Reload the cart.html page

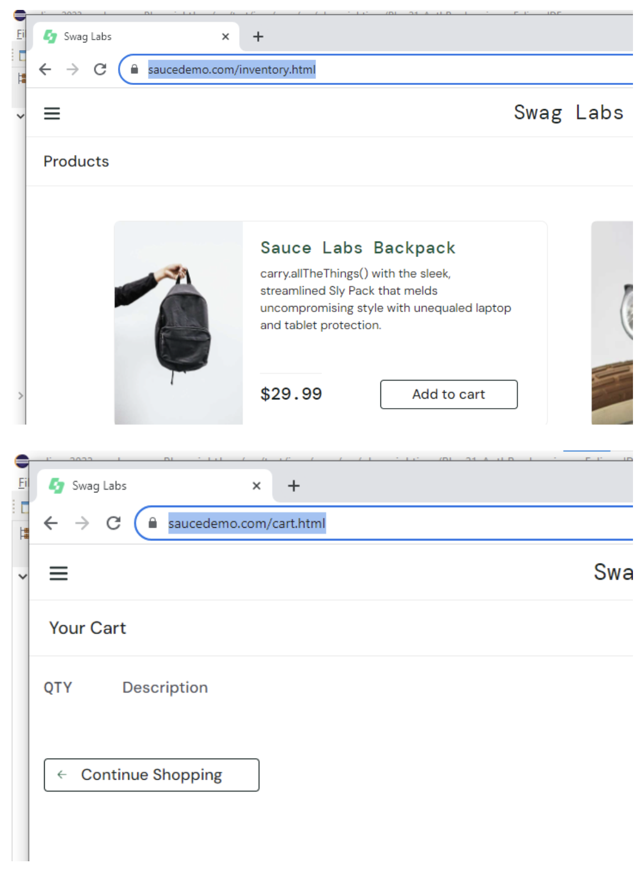coord(114,523)
